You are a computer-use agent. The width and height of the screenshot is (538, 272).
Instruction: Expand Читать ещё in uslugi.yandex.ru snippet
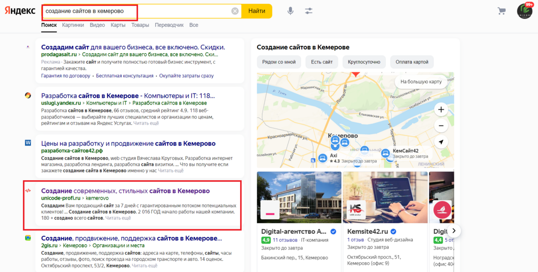(x=146, y=123)
